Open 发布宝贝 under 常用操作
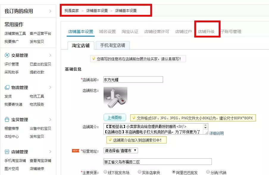The height and width of the screenshot is (175, 269). pyautogui.click(x=37, y=42)
